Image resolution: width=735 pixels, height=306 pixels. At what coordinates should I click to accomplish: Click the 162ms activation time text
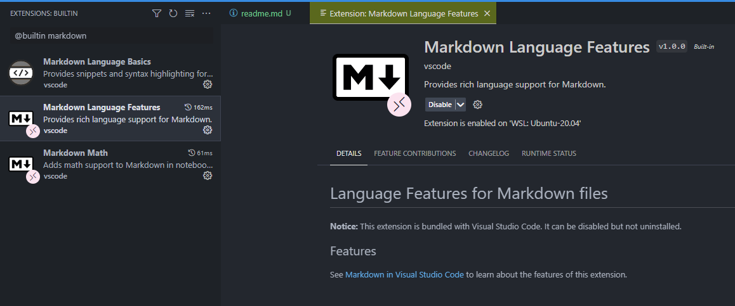(x=203, y=107)
